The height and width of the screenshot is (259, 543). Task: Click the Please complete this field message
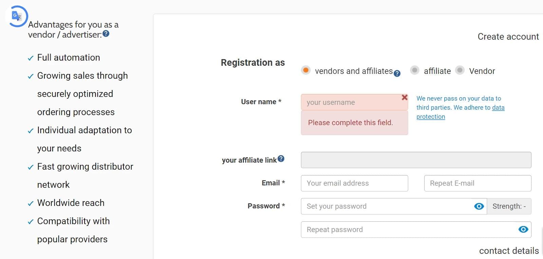pyautogui.click(x=350, y=123)
